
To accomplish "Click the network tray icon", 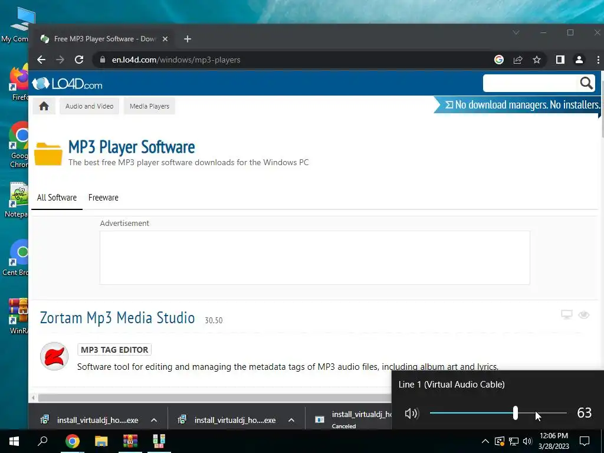I will [x=514, y=441].
